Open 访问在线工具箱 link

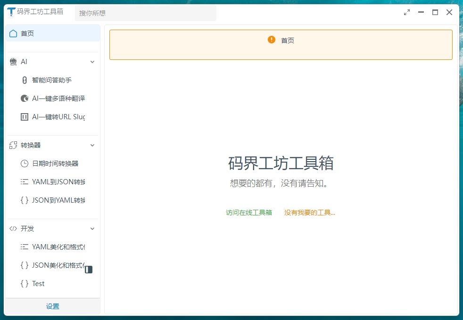click(249, 213)
